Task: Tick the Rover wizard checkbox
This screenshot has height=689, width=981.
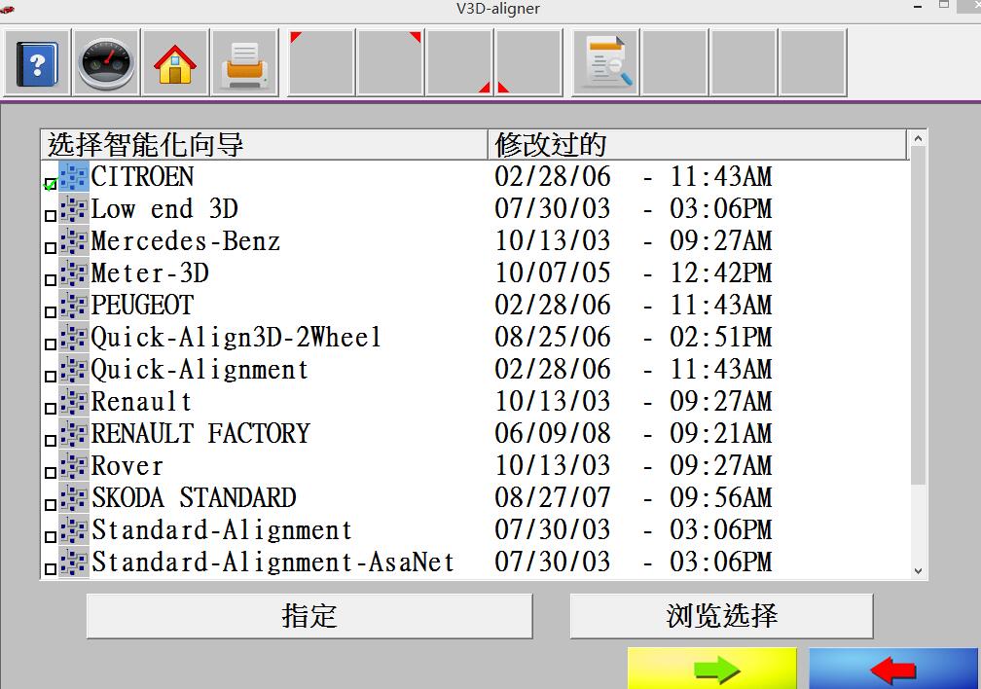Action: (51, 473)
